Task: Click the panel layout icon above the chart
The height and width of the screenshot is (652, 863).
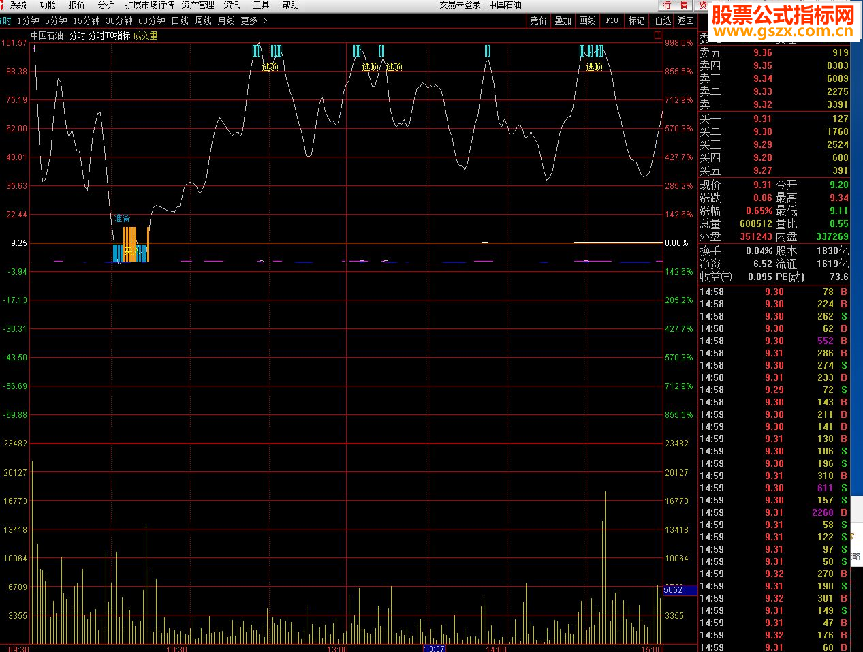Action: click(x=658, y=35)
